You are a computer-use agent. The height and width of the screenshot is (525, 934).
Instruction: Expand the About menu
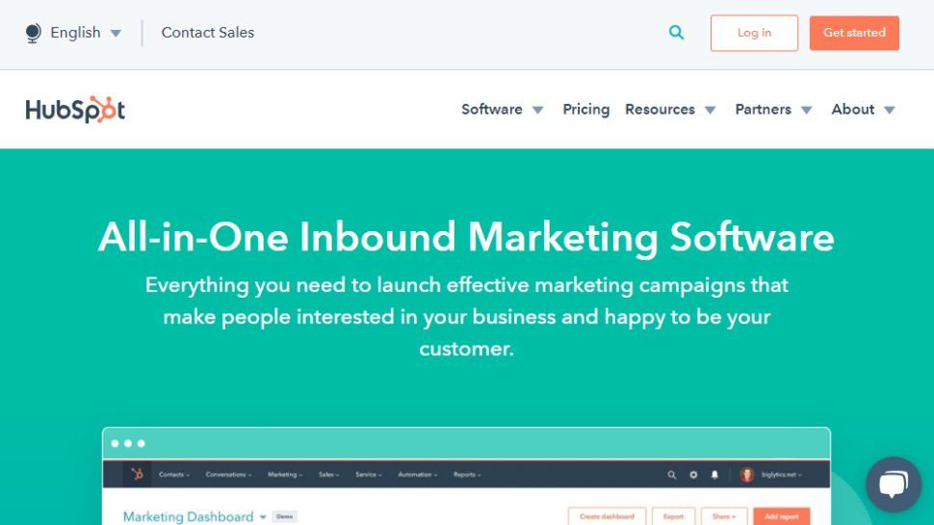pos(863,110)
